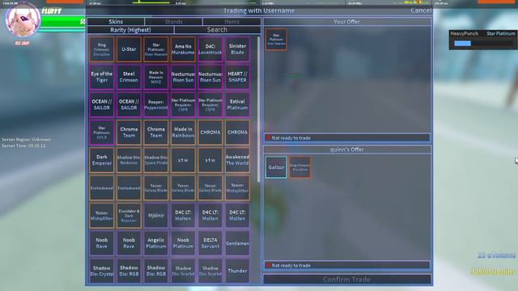518x291 pixels.
Task: Choose the Mjolnir skin tile
Action: pyautogui.click(x=156, y=216)
